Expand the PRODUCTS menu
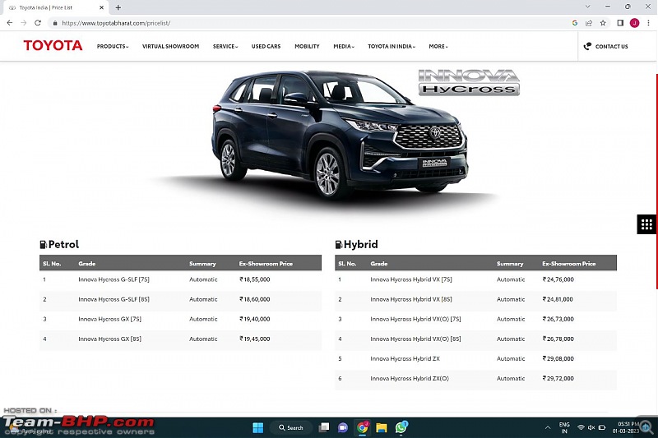 [113, 46]
